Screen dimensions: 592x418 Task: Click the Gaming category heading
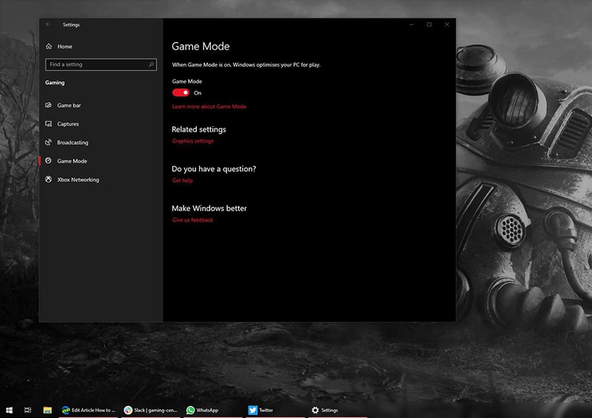coord(55,83)
